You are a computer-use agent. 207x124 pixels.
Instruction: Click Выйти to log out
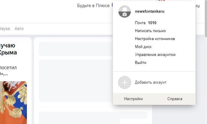tap(140, 63)
